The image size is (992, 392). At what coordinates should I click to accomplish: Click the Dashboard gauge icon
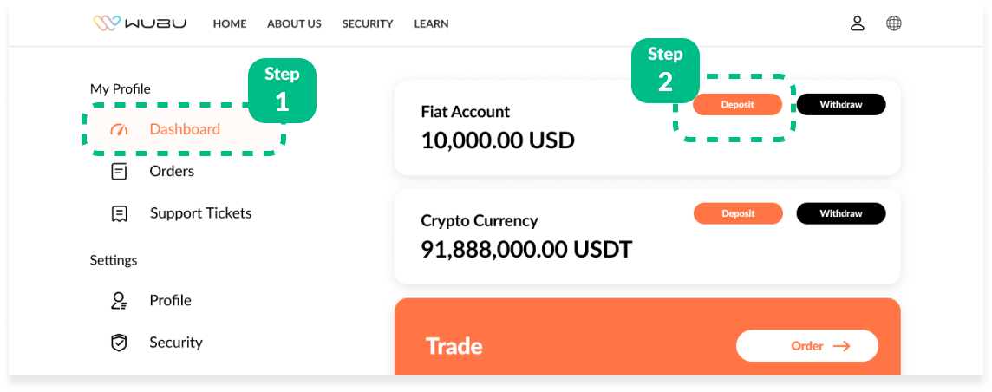pos(119,130)
